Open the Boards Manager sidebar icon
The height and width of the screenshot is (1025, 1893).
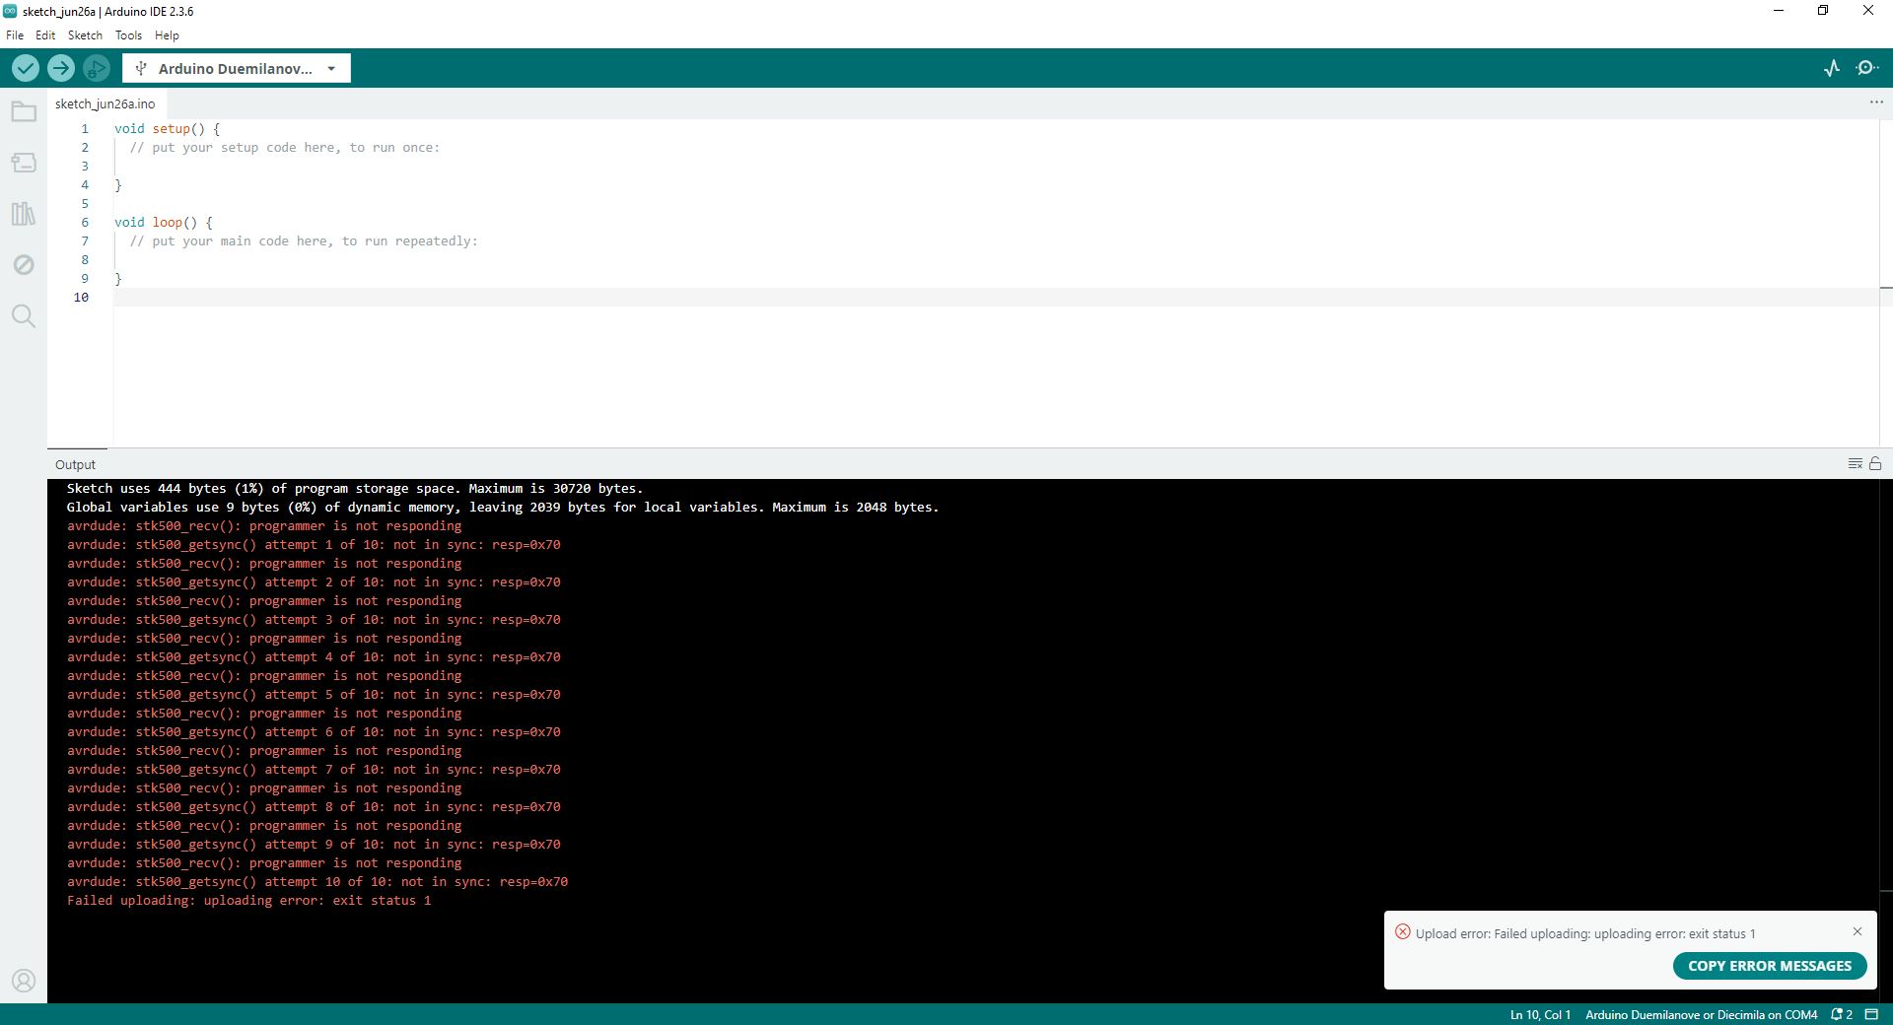click(24, 163)
